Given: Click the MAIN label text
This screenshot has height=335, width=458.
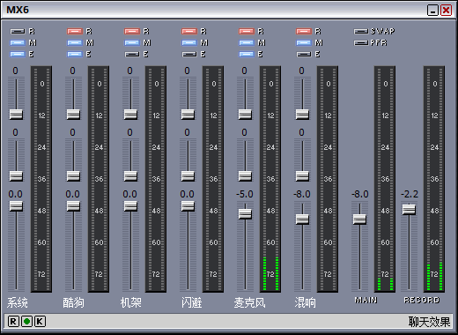Looking at the screenshot, I should (366, 300).
